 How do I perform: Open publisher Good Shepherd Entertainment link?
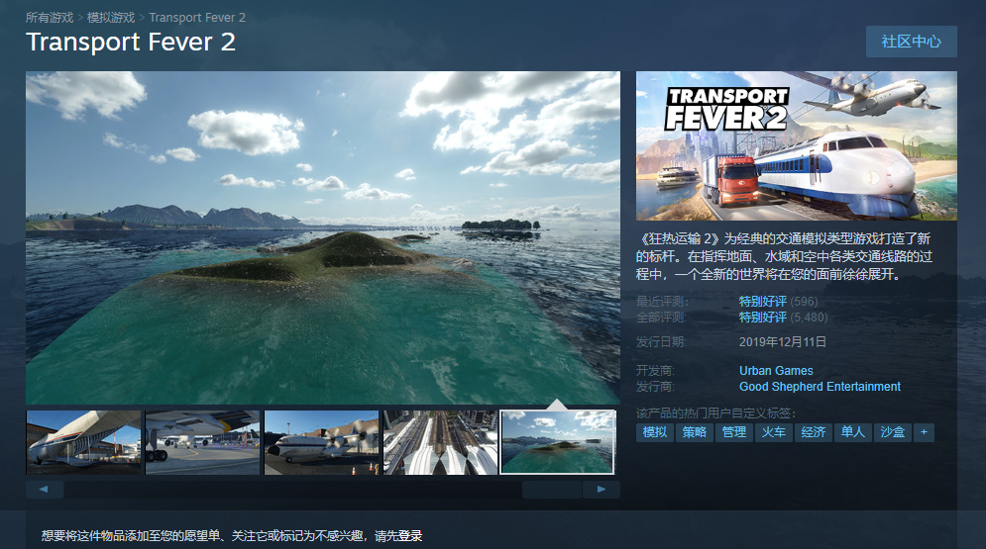(820, 387)
